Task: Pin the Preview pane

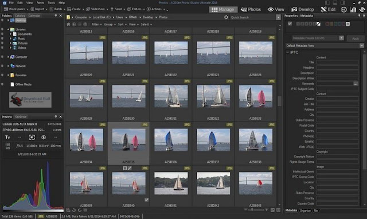Action: (x=56, y=116)
